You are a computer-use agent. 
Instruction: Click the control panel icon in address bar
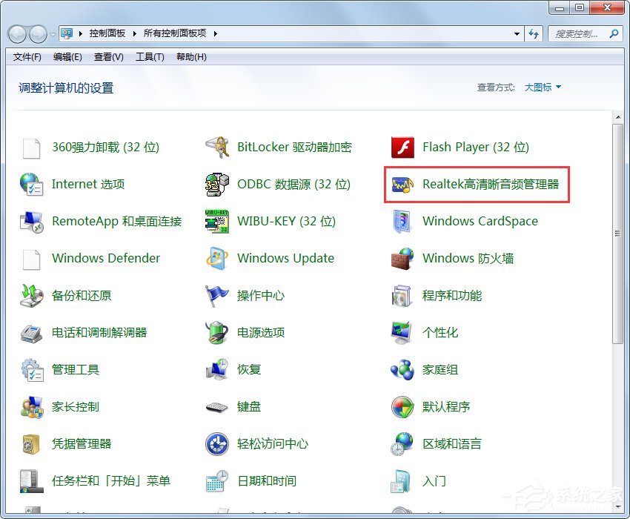click(67, 33)
